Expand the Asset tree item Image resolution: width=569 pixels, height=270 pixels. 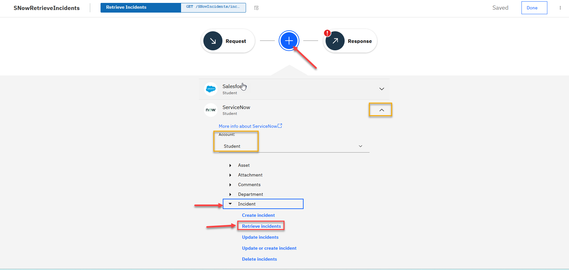(230, 165)
